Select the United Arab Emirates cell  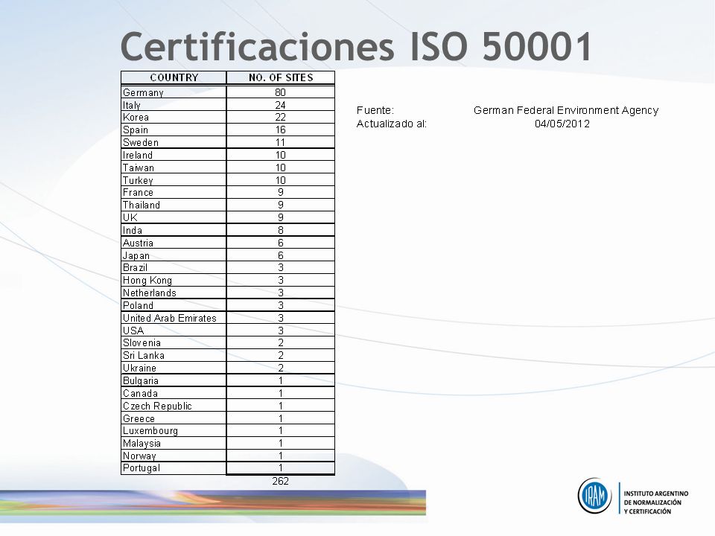(x=174, y=318)
